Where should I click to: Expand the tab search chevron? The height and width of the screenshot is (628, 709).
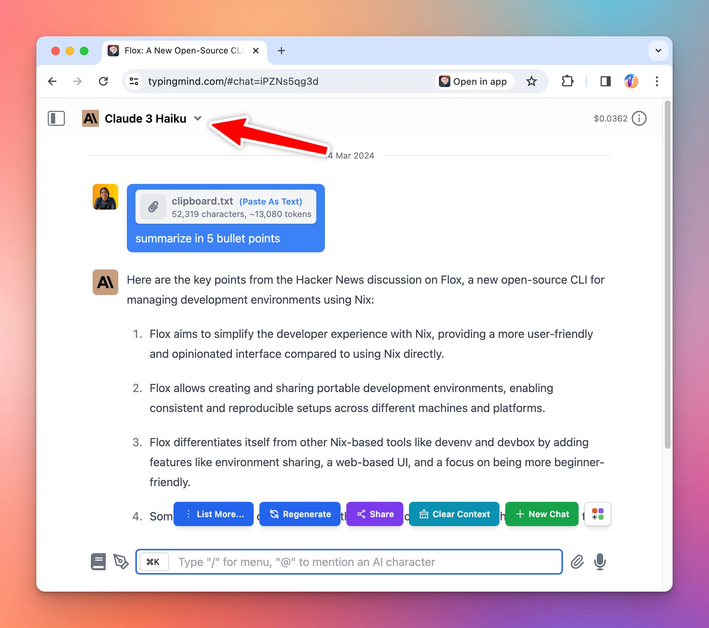point(658,51)
